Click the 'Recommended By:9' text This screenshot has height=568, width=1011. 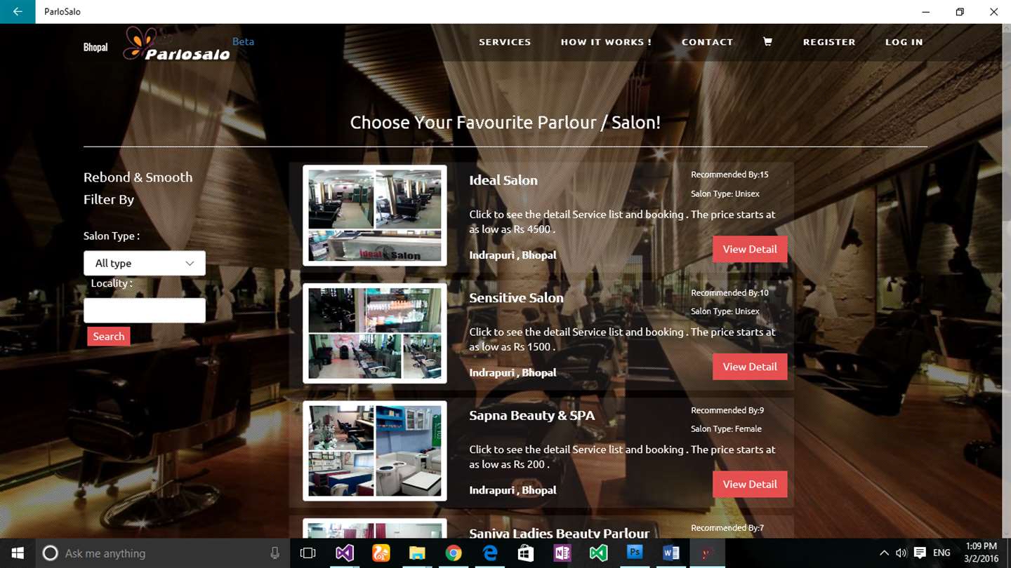(x=727, y=410)
